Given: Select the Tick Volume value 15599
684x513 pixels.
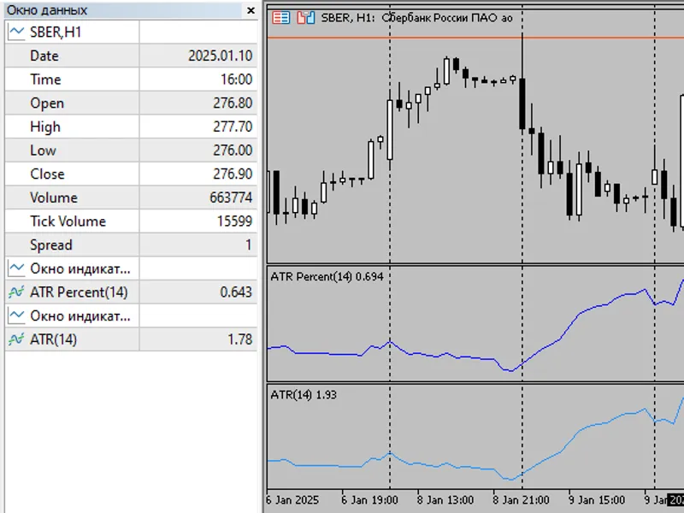Looking at the screenshot, I should click(x=234, y=221).
